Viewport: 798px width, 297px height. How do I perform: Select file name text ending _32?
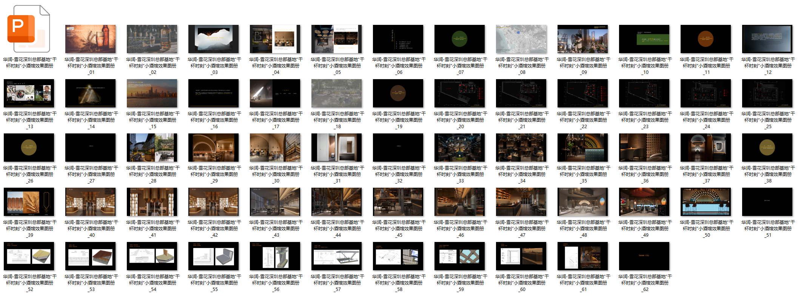coord(399,174)
